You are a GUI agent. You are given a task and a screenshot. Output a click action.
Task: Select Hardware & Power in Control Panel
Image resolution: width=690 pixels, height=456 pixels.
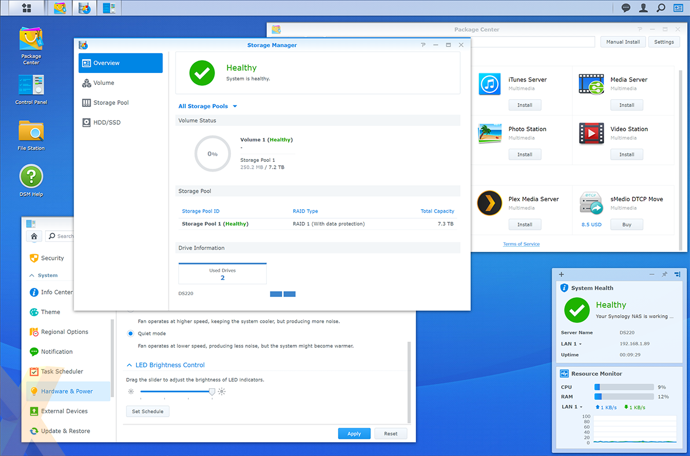click(x=68, y=391)
